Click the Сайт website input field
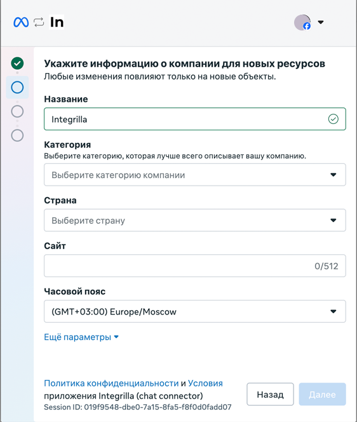357x422 pixels. pos(195,266)
